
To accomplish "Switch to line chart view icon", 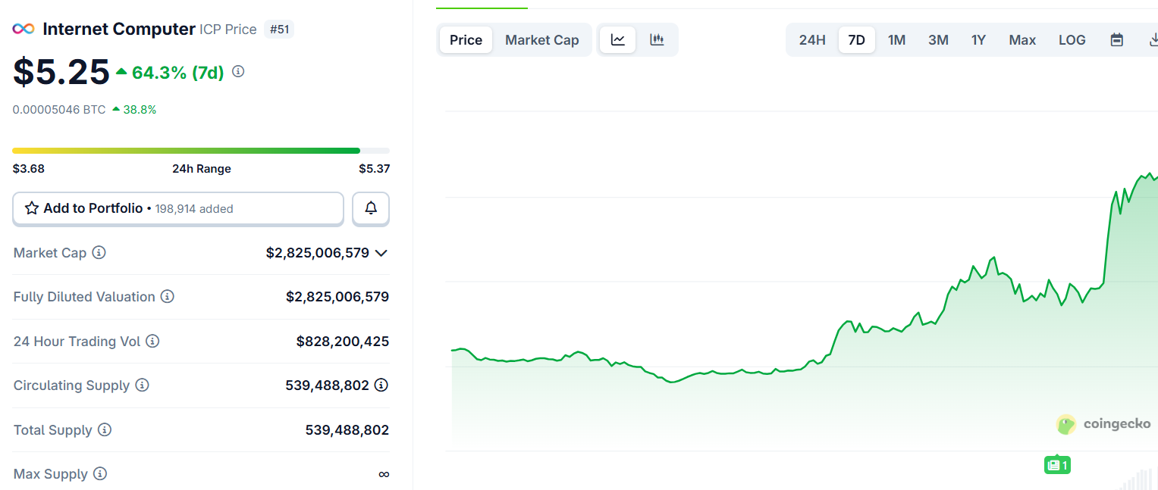I will (618, 40).
